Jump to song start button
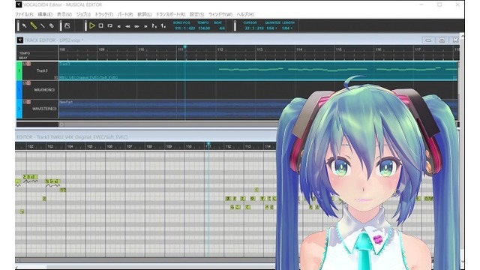Viewport: 480px width, 270px height. click(119, 26)
